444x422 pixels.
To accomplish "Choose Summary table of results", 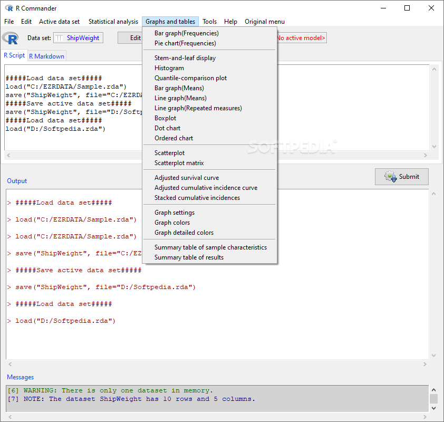I will point(209,257).
